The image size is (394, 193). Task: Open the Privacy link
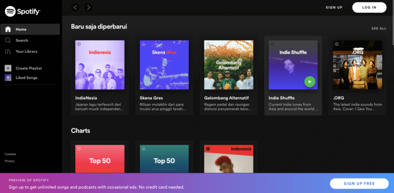tap(10, 161)
